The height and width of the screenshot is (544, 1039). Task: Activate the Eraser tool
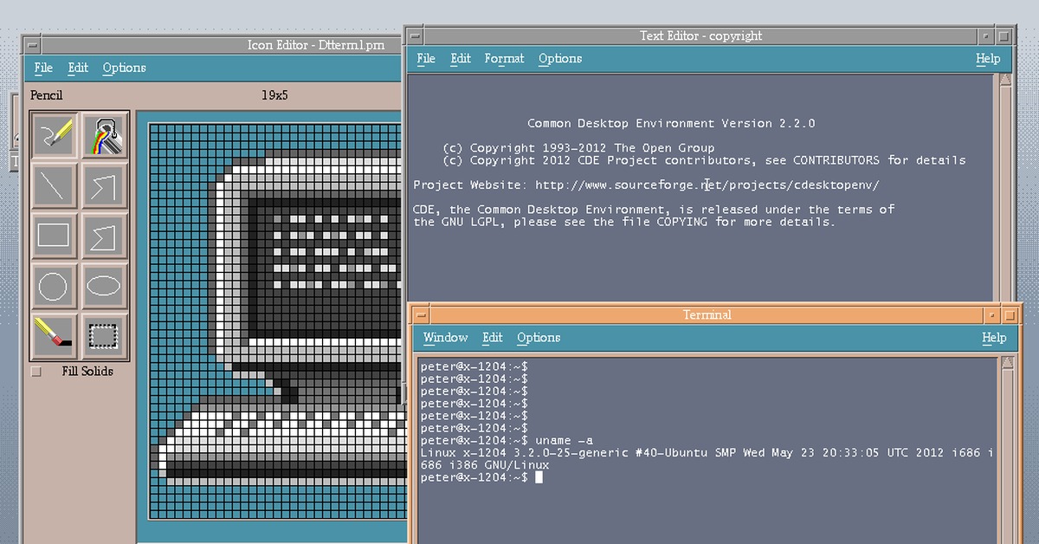click(x=54, y=334)
